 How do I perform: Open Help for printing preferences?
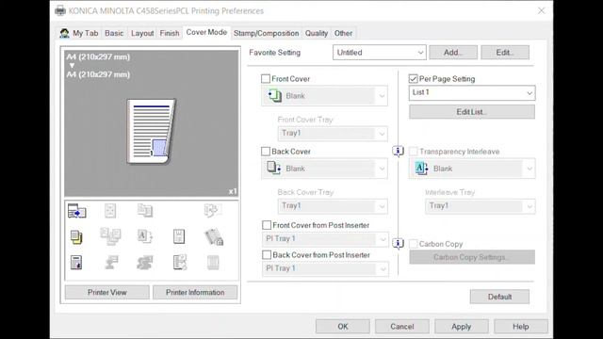point(521,327)
